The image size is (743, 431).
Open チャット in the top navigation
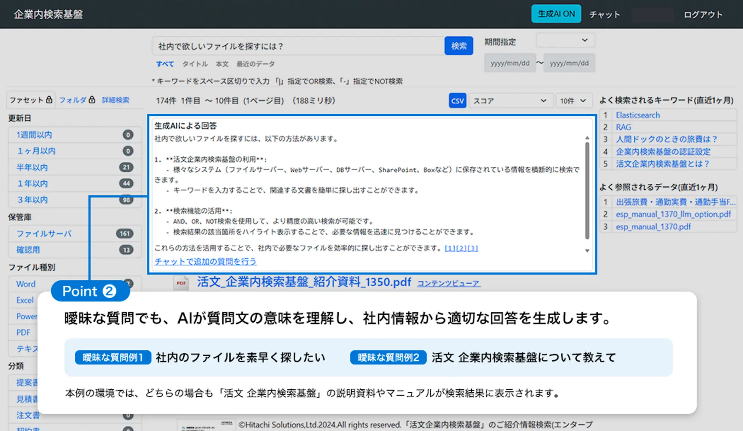[604, 15]
